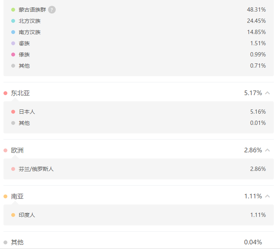Viewport: 280px width, 249px height.
Task: Click the pink dot for 傣族
Action: [13, 55]
